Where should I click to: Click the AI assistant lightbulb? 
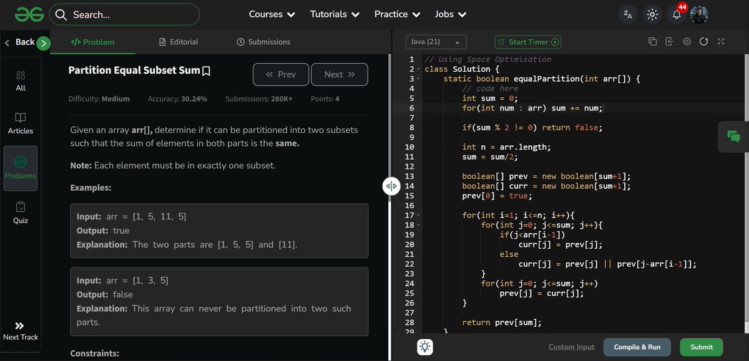point(424,347)
